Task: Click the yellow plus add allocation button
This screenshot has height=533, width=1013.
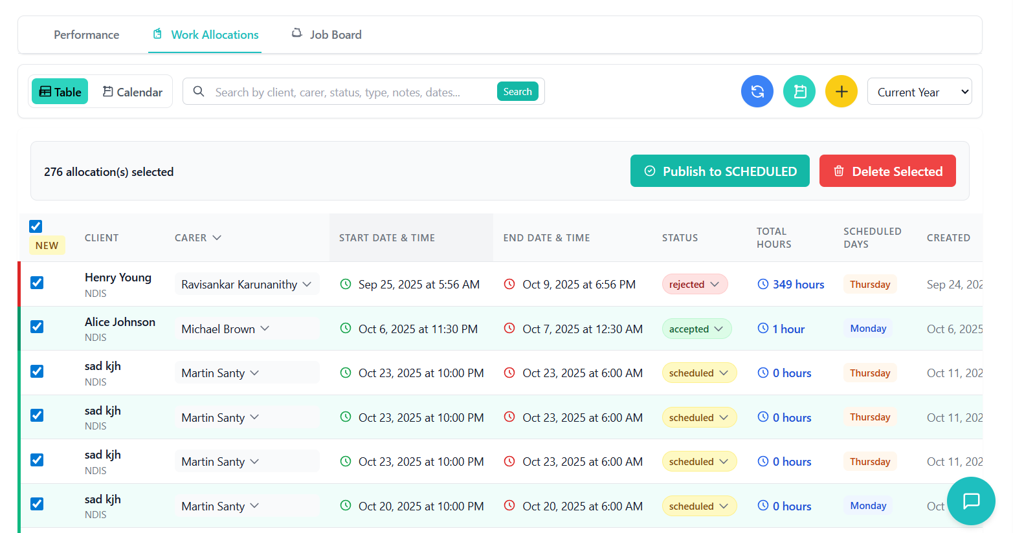Action: click(x=841, y=91)
